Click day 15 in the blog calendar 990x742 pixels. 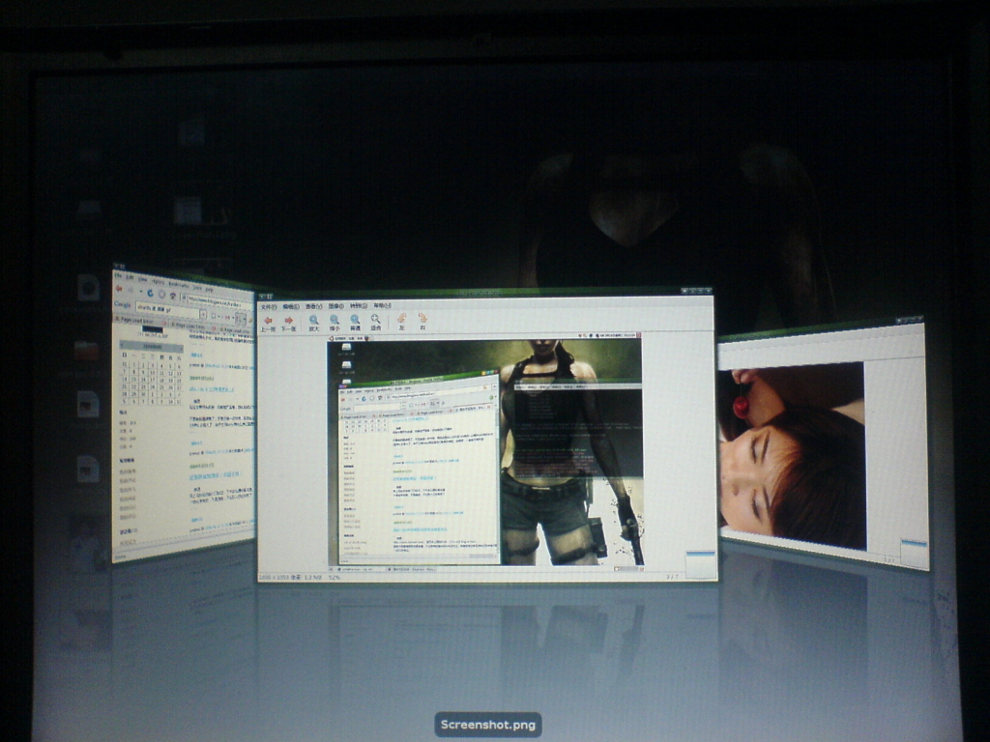point(133,379)
